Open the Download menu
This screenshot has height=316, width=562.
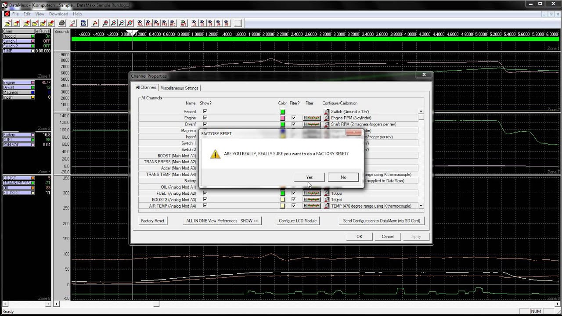[x=58, y=14]
